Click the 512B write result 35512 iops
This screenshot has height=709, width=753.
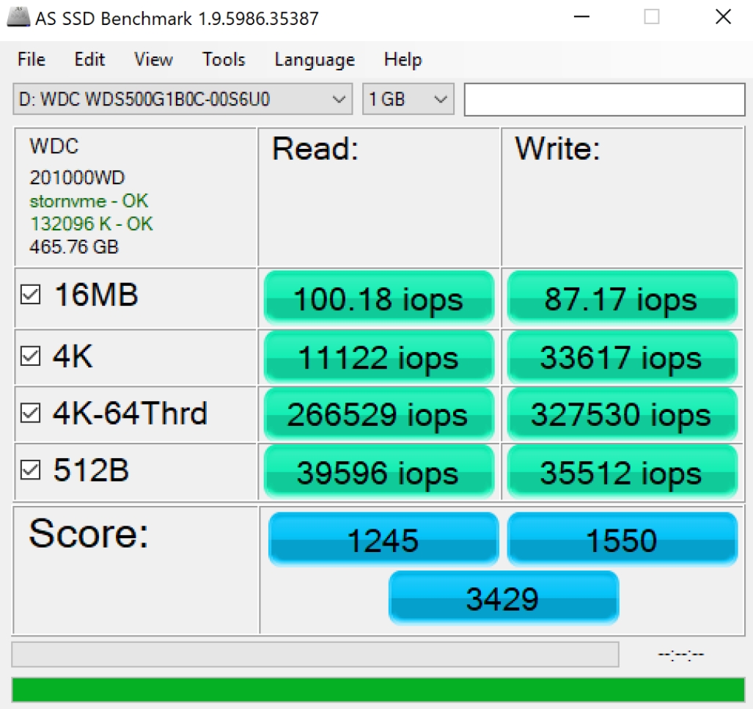622,472
